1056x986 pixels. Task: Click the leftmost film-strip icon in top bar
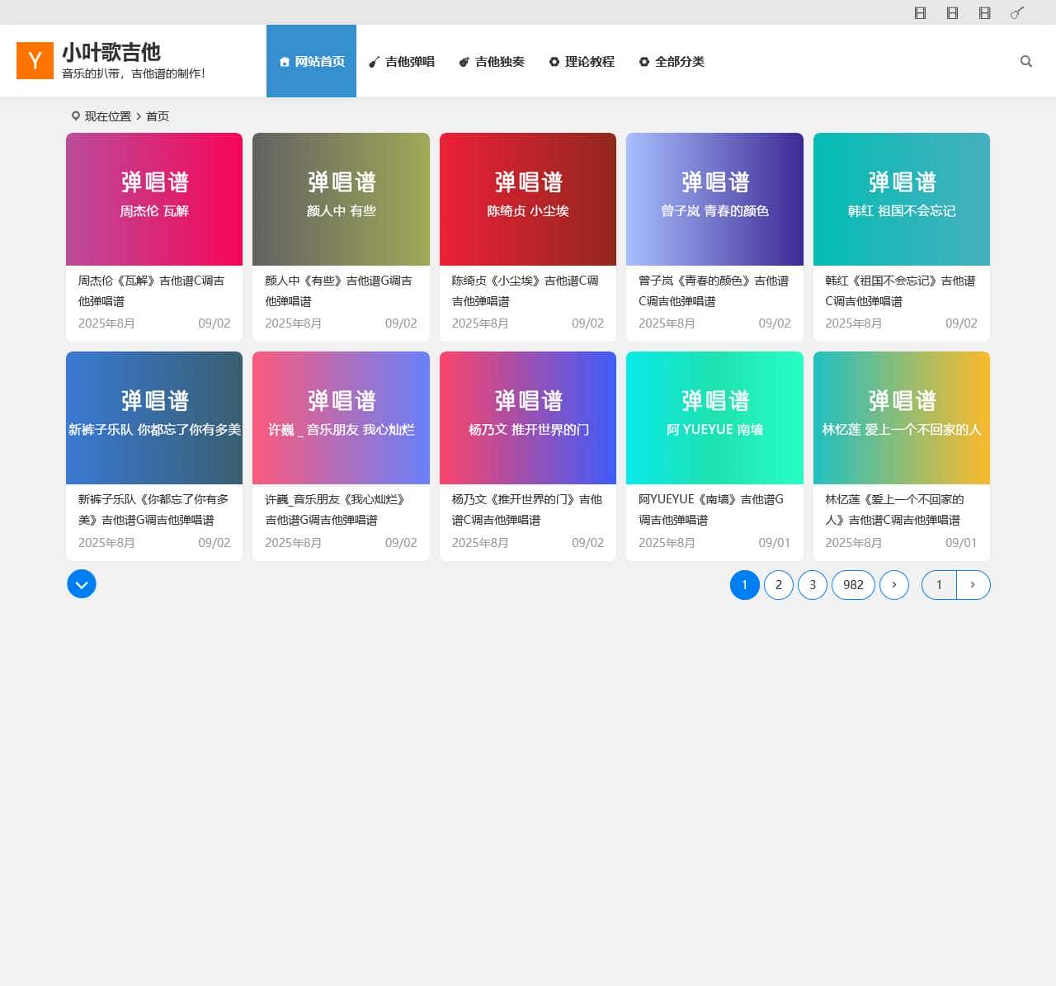(x=921, y=13)
